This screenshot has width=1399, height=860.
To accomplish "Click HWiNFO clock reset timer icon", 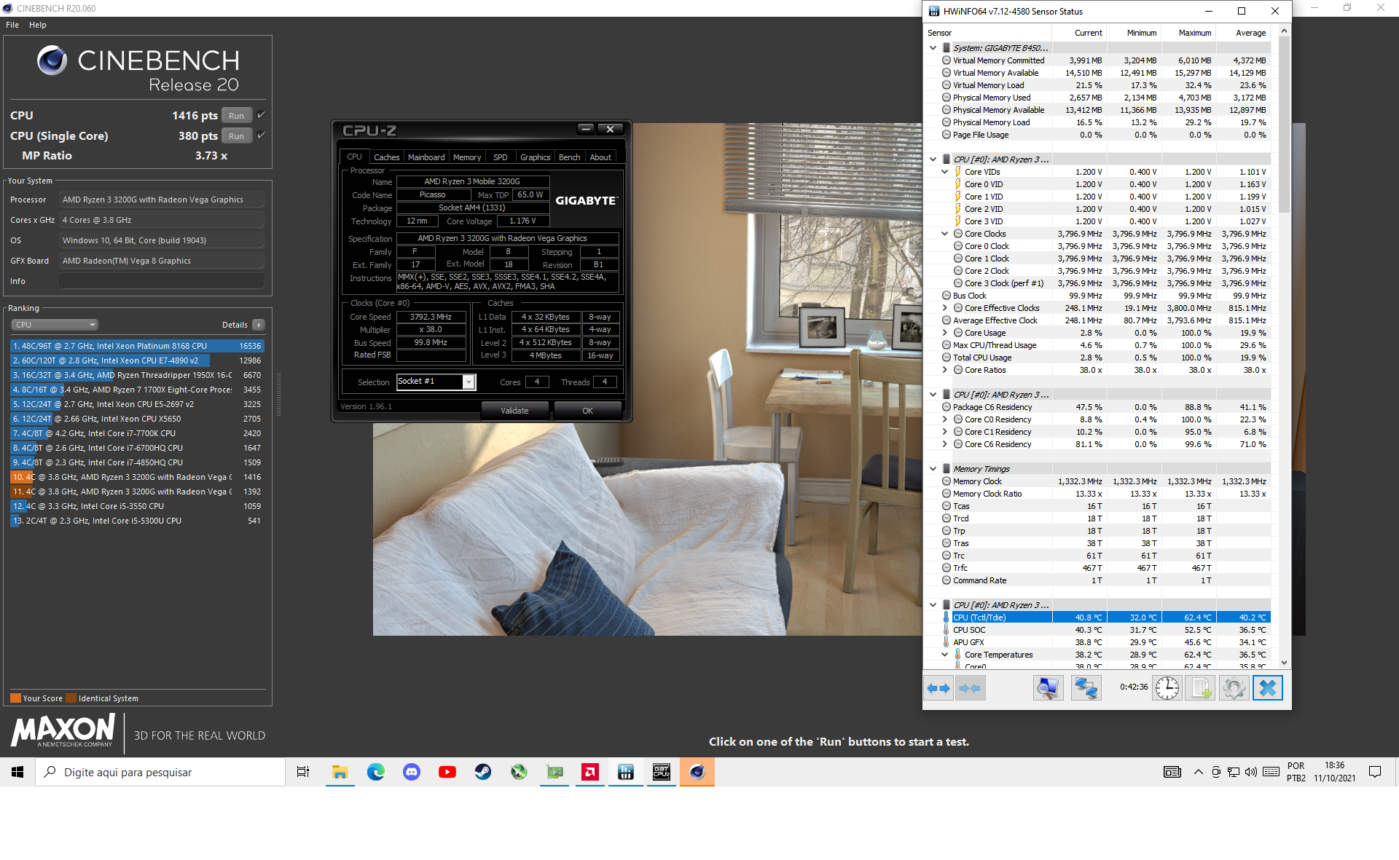I will point(1167,688).
